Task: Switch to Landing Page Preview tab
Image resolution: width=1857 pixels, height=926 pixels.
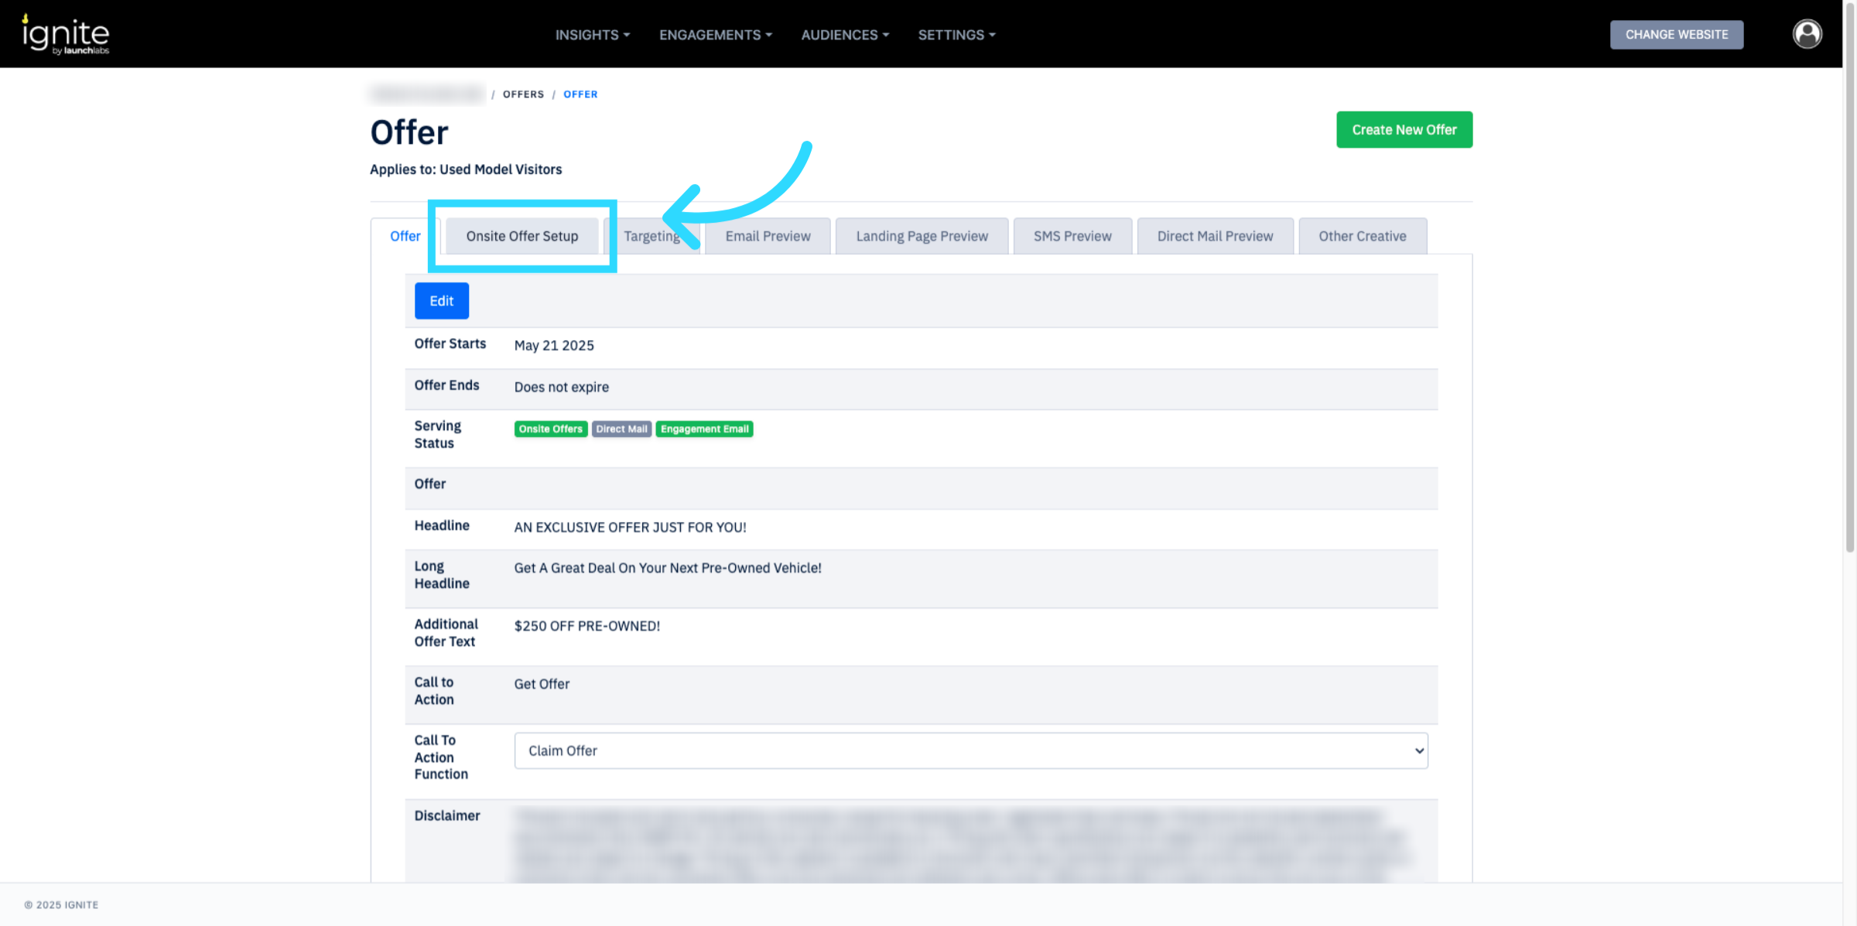Action: click(x=922, y=236)
